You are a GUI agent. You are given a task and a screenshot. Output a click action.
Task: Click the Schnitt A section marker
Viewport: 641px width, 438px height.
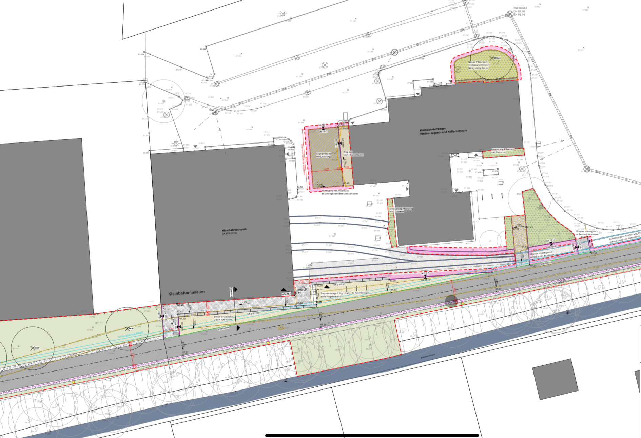286,294
